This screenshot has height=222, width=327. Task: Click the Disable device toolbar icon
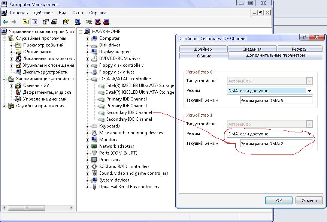(106, 22)
